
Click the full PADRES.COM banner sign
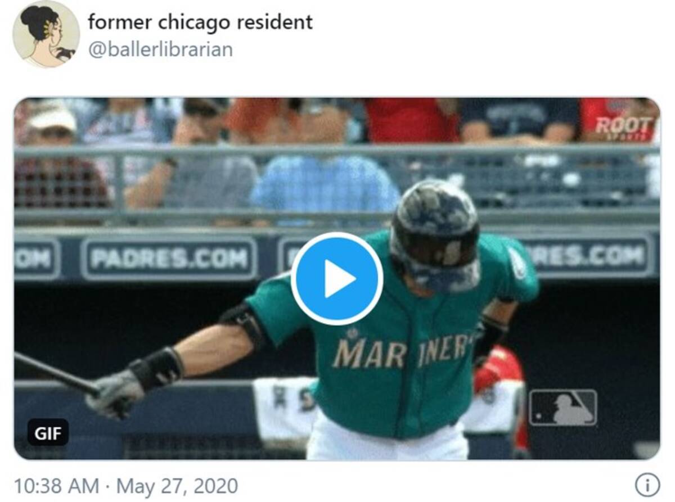169,259
